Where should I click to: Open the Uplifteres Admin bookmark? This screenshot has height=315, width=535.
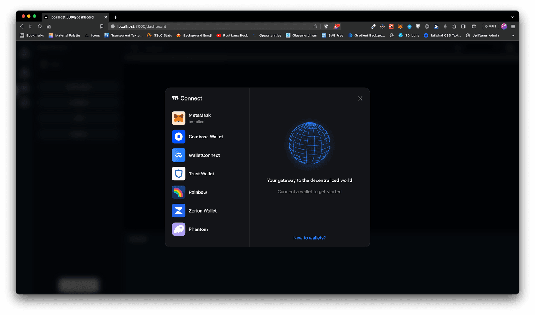482,35
